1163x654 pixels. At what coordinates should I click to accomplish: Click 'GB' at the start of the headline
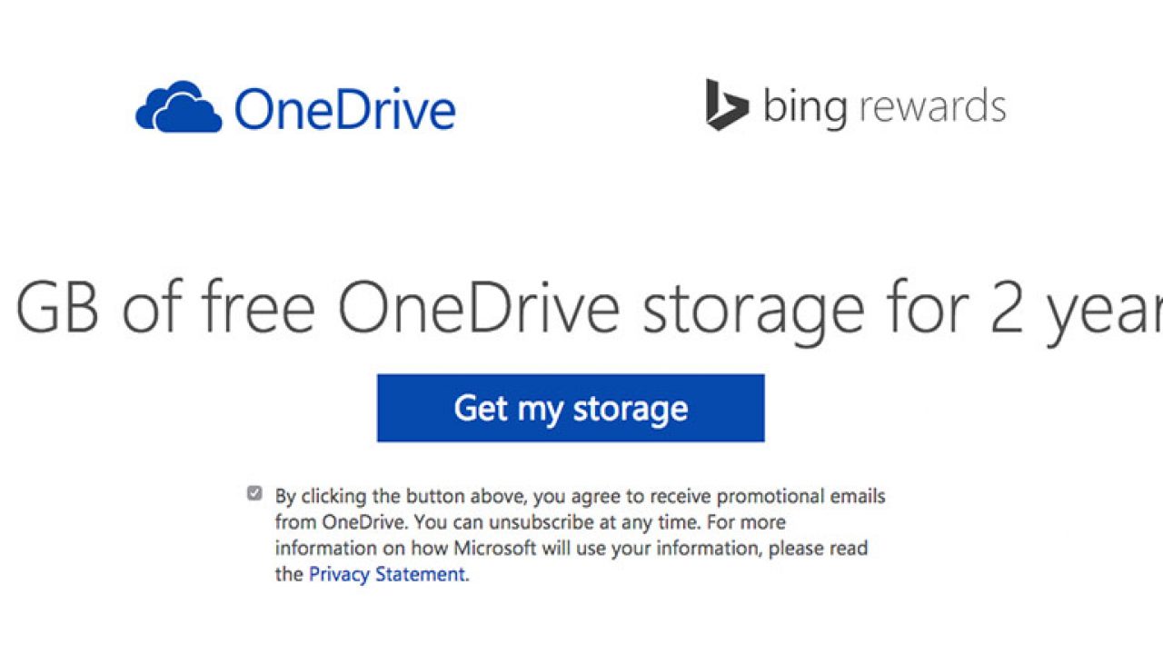(58, 308)
